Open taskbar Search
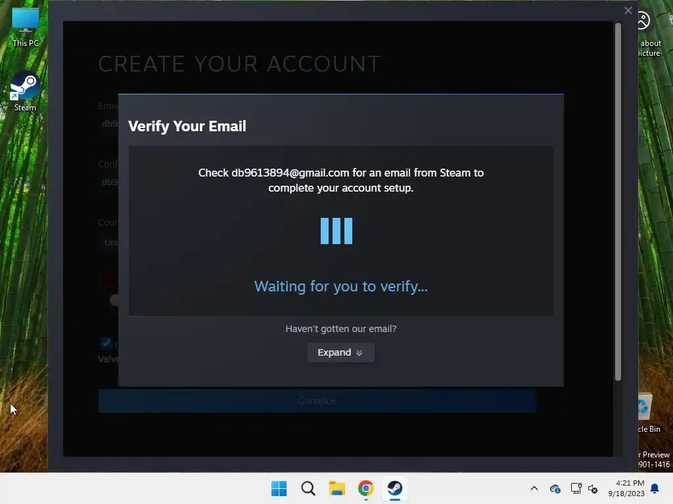Viewport: 673px width, 504px height. 308,488
